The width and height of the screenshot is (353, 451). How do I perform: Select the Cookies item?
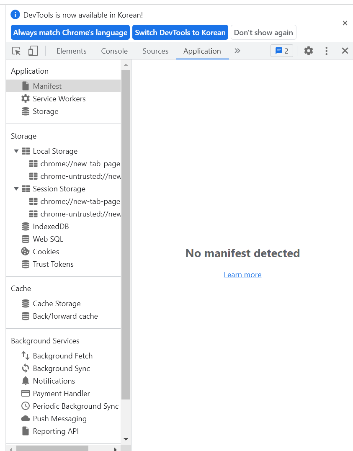[x=63, y=251]
